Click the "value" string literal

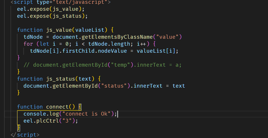[x=168, y=37]
